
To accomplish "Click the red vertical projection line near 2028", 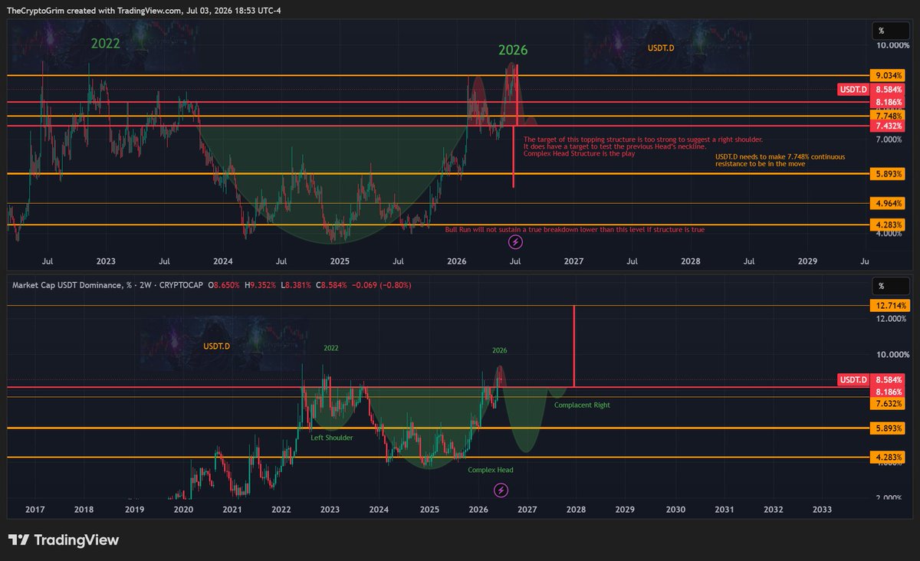I will [x=574, y=346].
